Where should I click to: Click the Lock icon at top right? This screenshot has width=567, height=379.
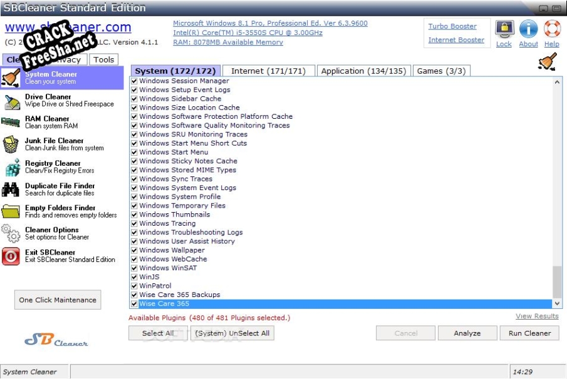pos(504,29)
